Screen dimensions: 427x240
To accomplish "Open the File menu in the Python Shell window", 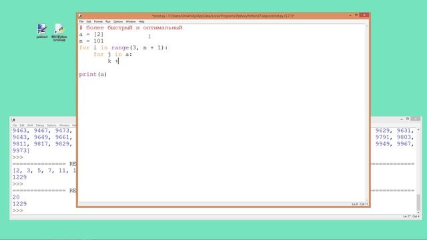I will pos(15,125).
